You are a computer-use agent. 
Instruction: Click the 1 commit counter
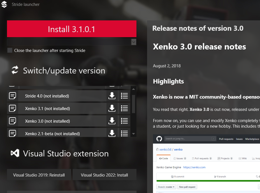[178, 177]
